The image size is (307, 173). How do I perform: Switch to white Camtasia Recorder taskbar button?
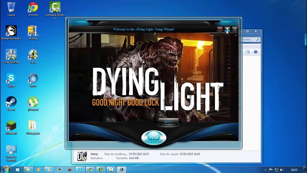click(111, 170)
